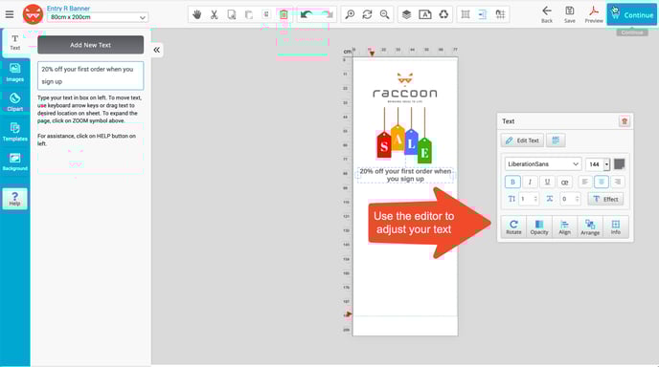
Task: Zoom in with magnifier plus icon
Action: click(350, 14)
